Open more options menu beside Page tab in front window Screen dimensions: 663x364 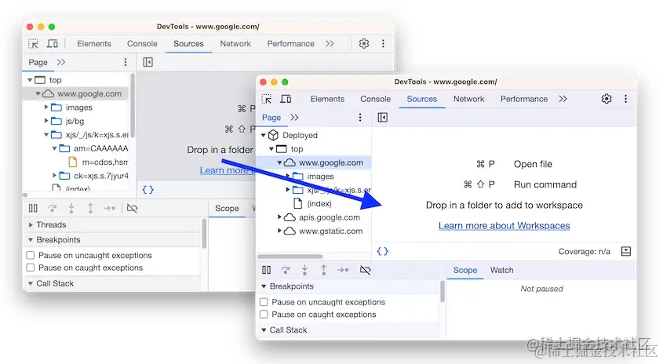pos(360,118)
